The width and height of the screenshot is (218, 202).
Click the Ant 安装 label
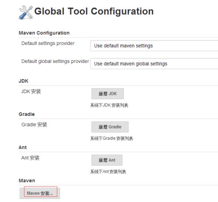coord(31,158)
